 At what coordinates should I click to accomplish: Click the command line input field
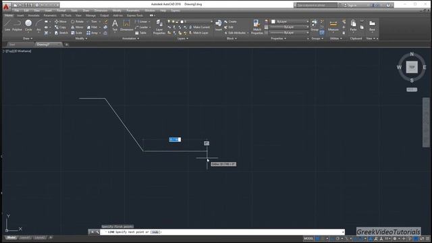pyautogui.click(x=222, y=232)
